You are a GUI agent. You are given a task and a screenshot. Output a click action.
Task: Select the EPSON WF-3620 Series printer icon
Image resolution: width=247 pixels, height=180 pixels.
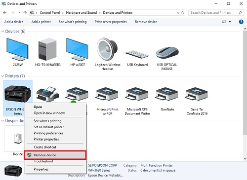click(18, 94)
